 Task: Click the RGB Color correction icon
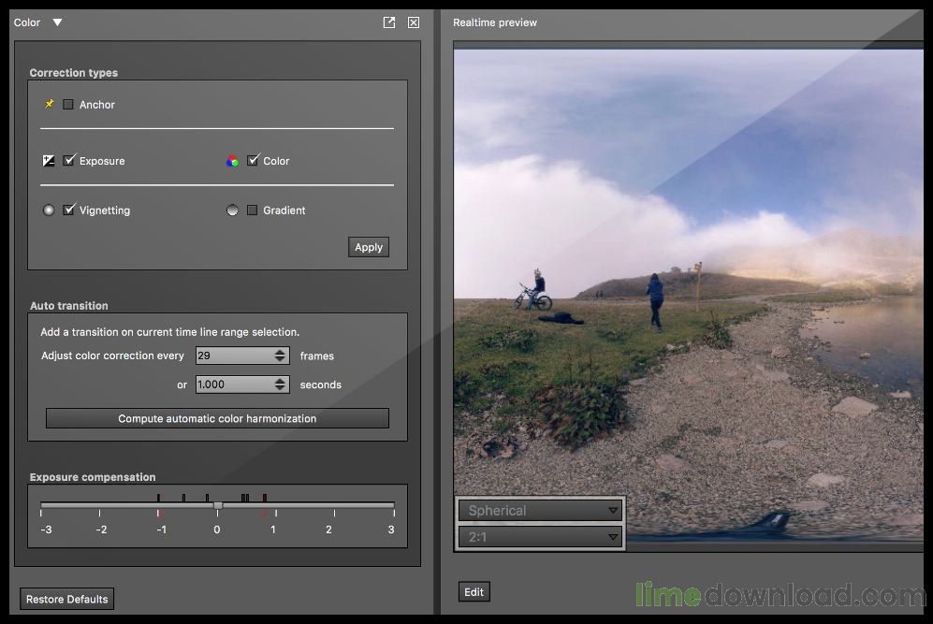coord(232,160)
